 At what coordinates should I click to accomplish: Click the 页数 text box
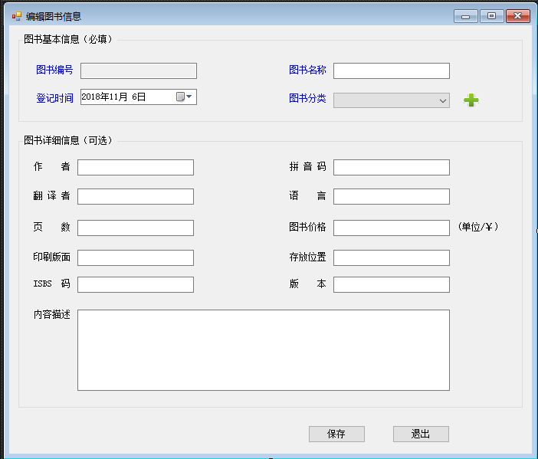point(136,228)
